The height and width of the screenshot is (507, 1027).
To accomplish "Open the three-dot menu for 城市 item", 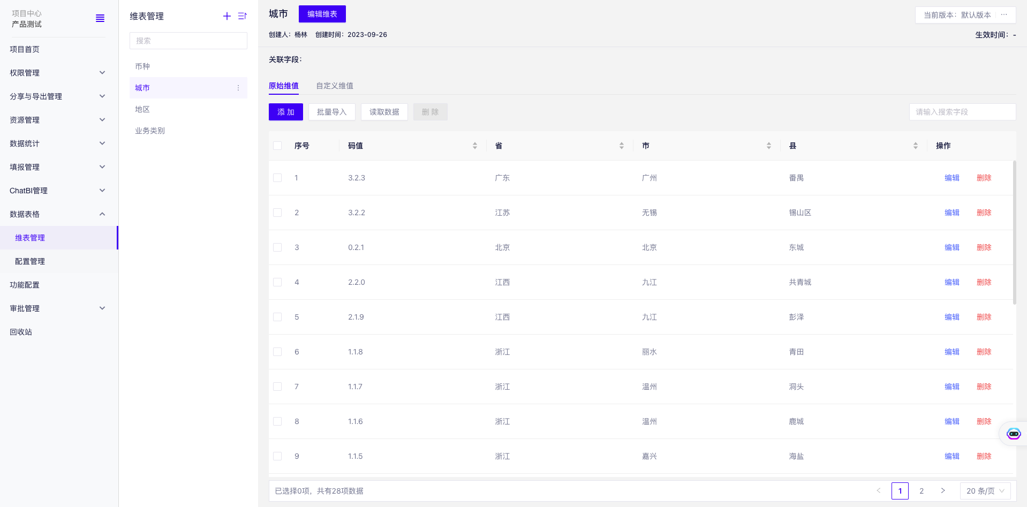I will pos(238,88).
